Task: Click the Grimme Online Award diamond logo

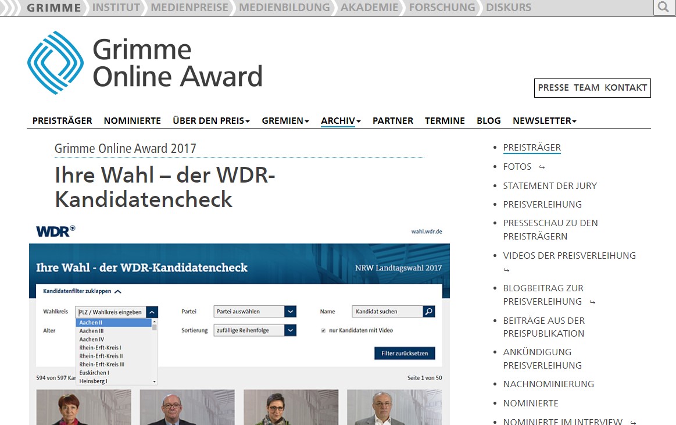Action: click(x=56, y=63)
